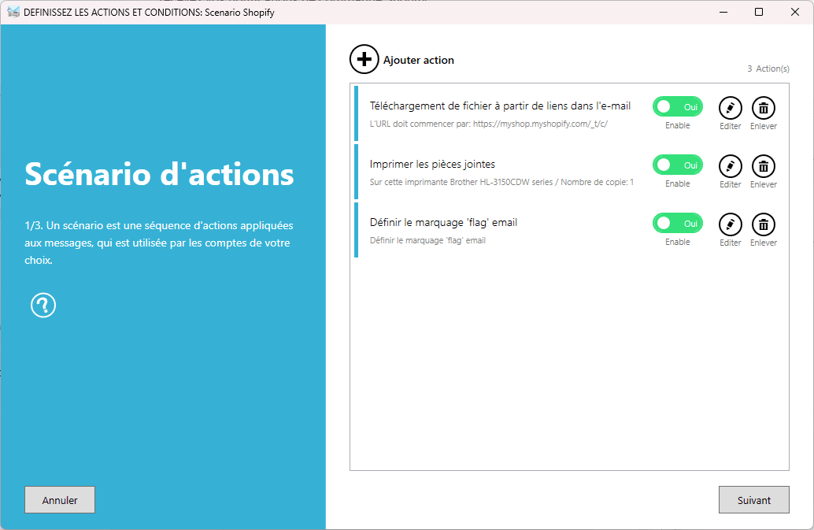This screenshot has width=814, height=530.
Task: Click the plus icon to add action
Action: [x=364, y=59]
